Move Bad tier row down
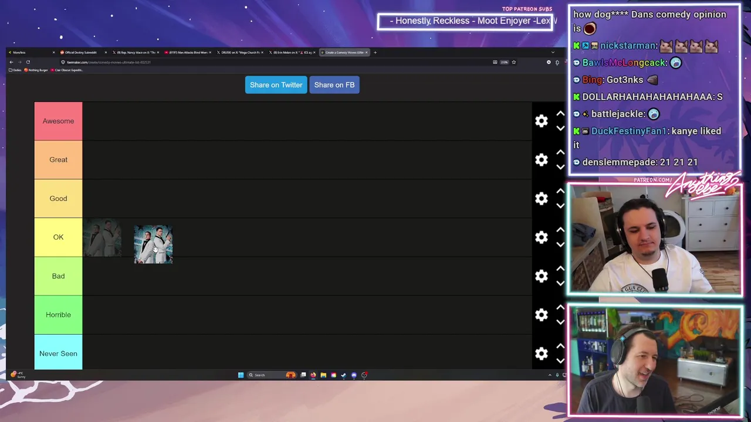 pos(560,283)
